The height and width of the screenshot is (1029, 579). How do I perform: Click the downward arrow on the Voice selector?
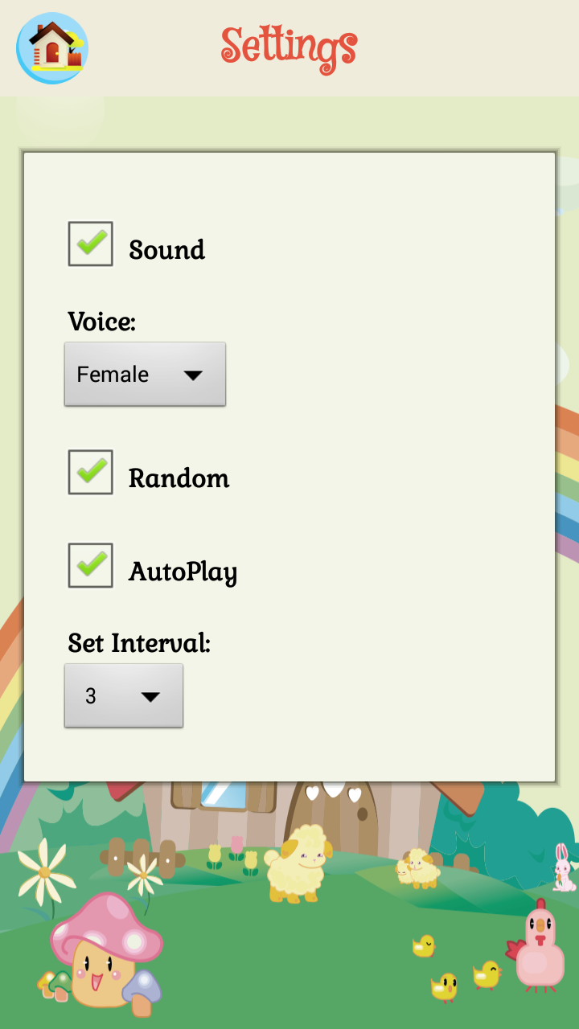(x=193, y=374)
